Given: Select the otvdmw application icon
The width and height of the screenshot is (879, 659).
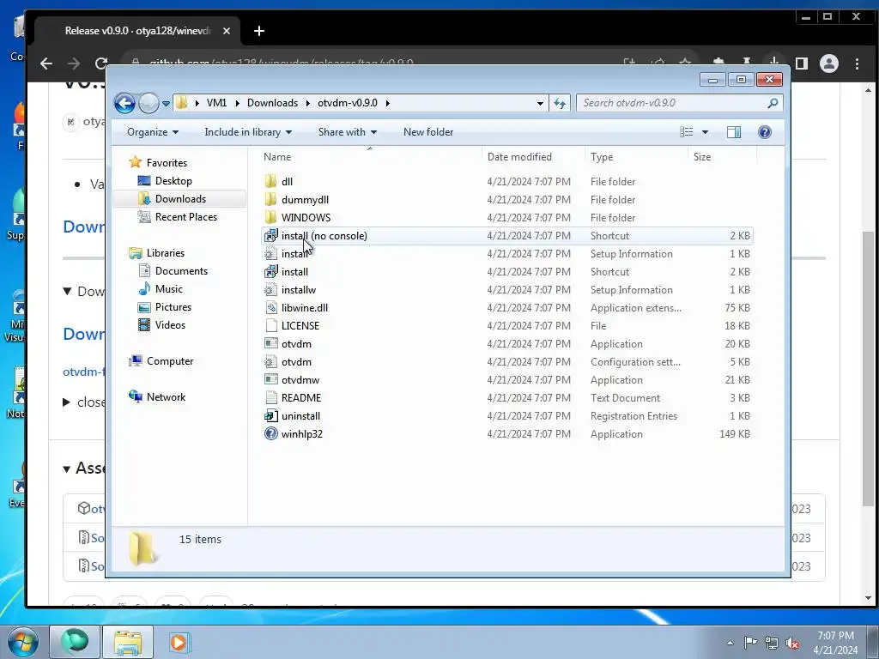Looking at the screenshot, I should pyautogui.click(x=270, y=379).
